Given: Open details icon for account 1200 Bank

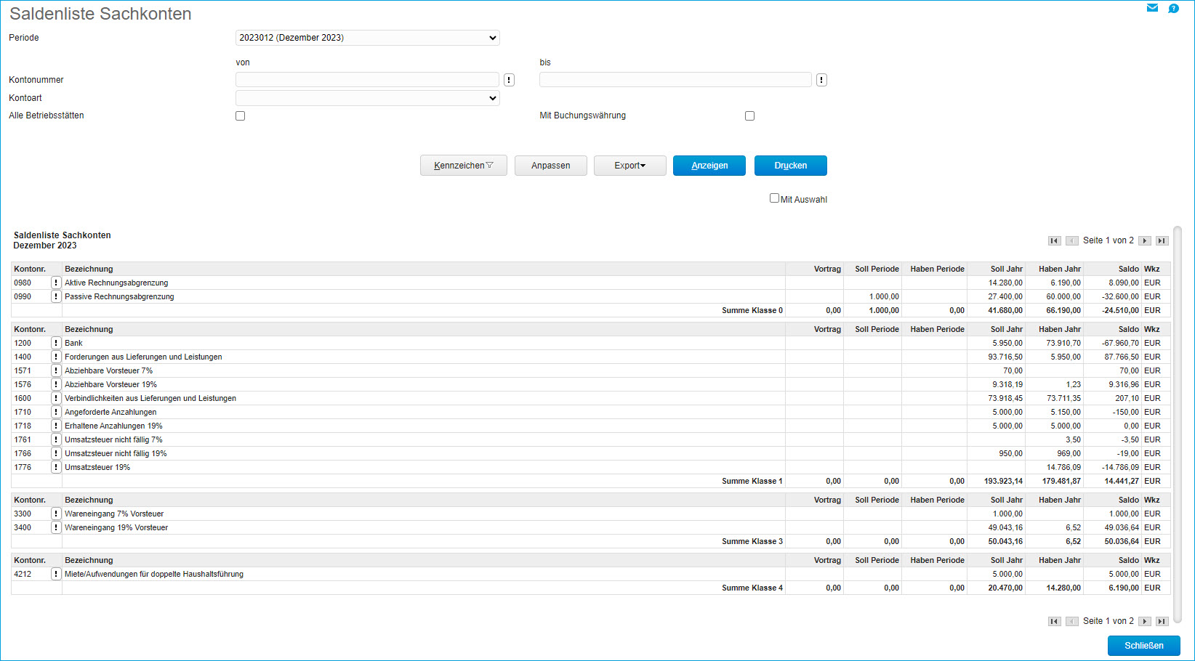Looking at the screenshot, I should [56, 343].
